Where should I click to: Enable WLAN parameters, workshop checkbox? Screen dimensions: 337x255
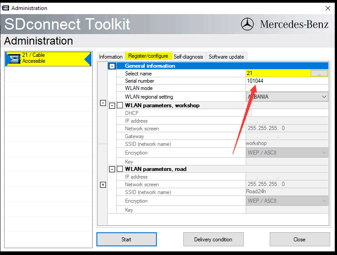120,105
